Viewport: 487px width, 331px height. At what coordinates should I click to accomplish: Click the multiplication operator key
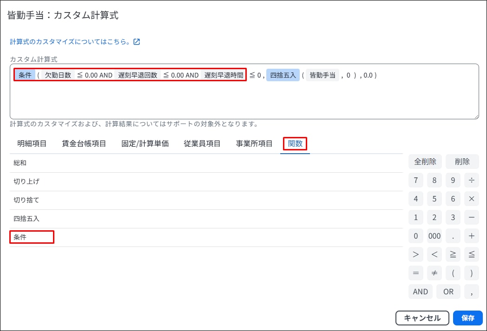(x=471, y=199)
